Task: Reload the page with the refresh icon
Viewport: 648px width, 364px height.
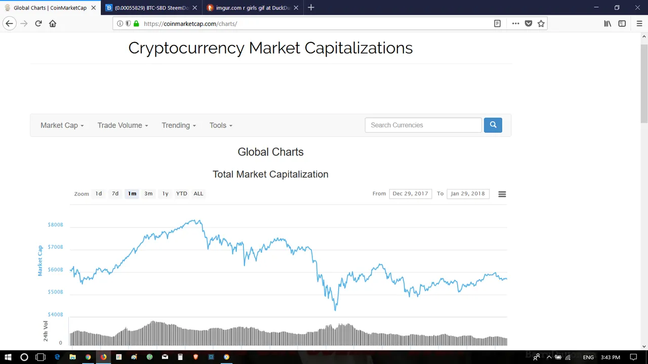Action: pos(38,23)
